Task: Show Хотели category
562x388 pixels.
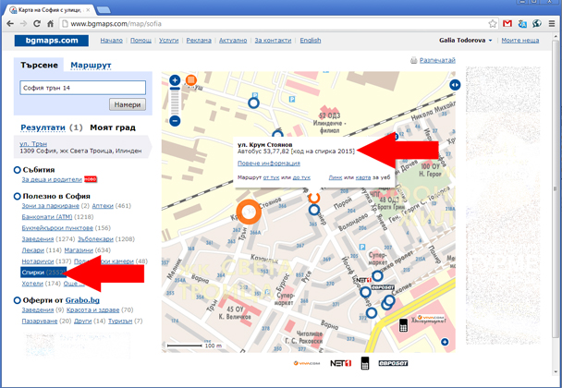Action: tap(32, 284)
